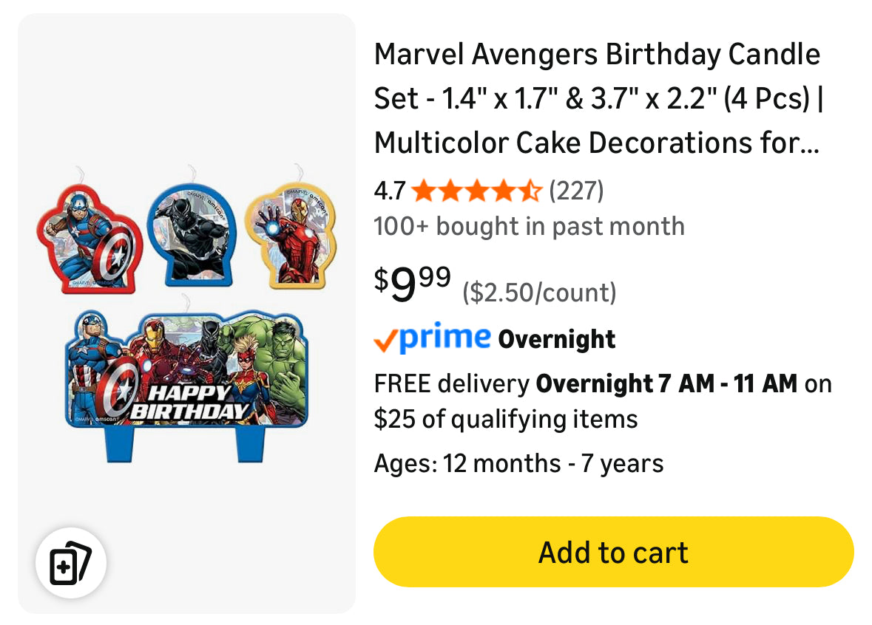
Task: Click the 100+ bought in past month text
Action: 529,226
